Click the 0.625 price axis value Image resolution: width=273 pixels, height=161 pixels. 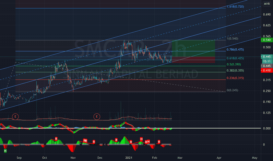pos(267,25)
